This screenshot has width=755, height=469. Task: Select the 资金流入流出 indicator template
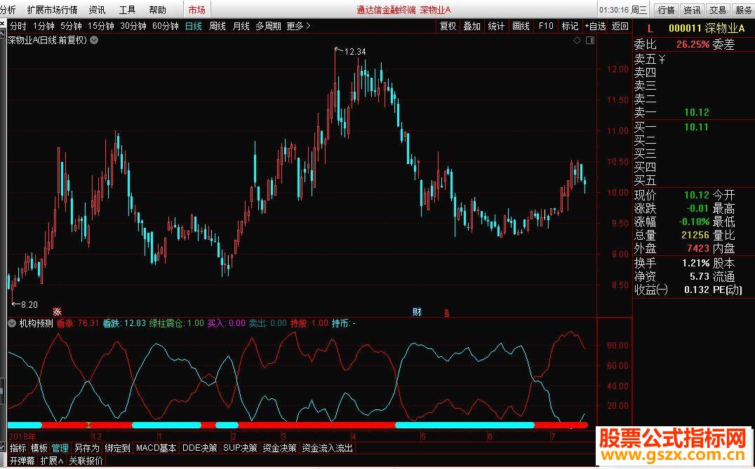[x=328, y=448]
